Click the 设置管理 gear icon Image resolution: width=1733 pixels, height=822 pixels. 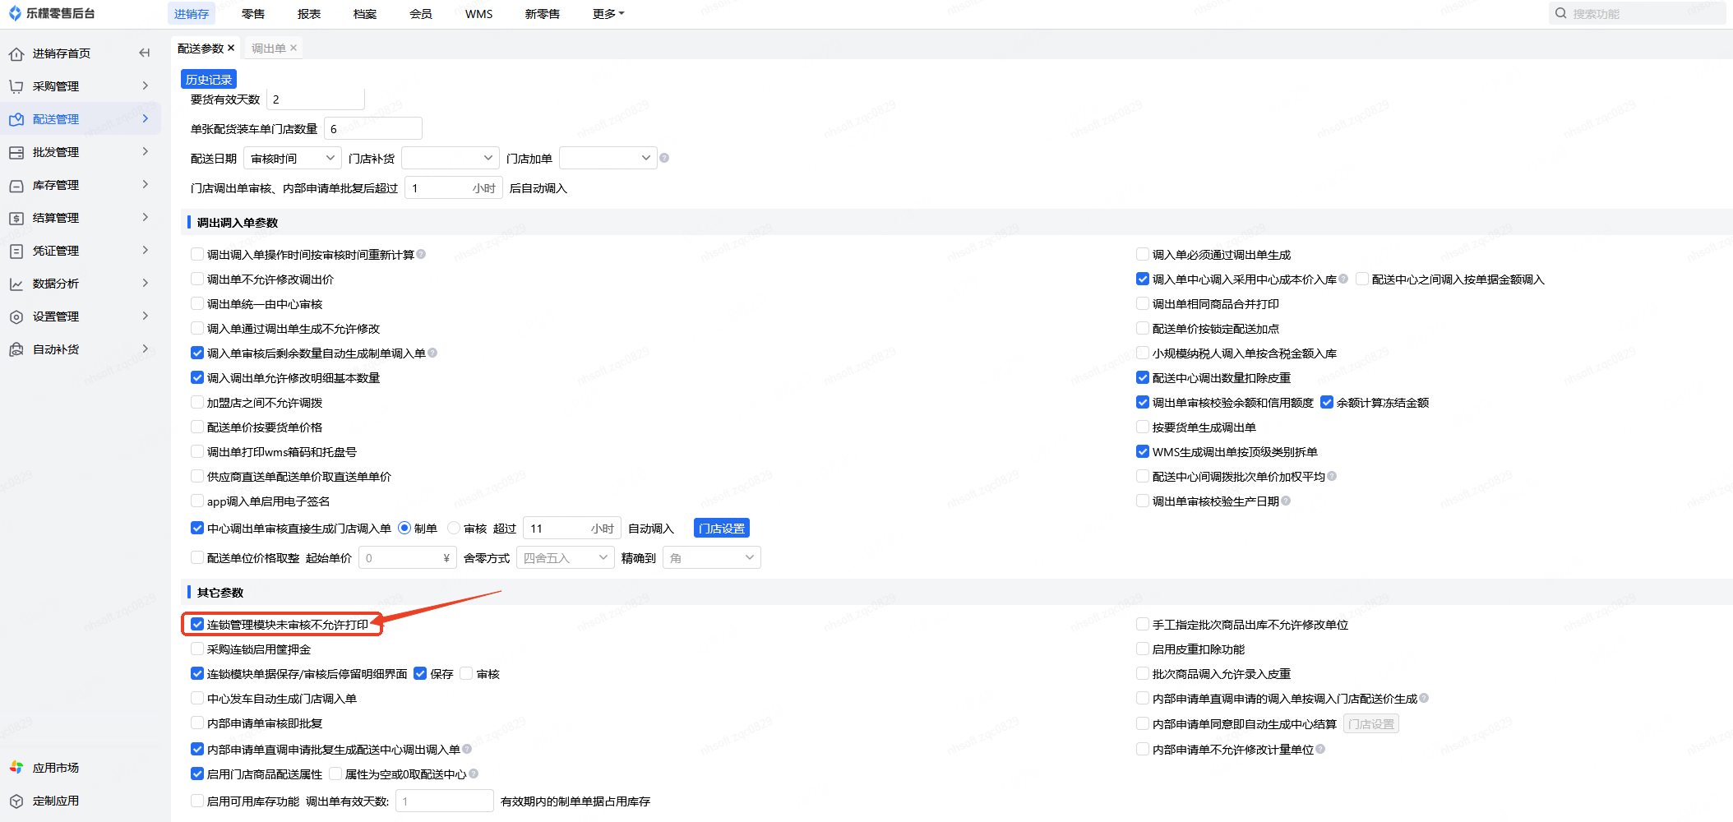16,316
